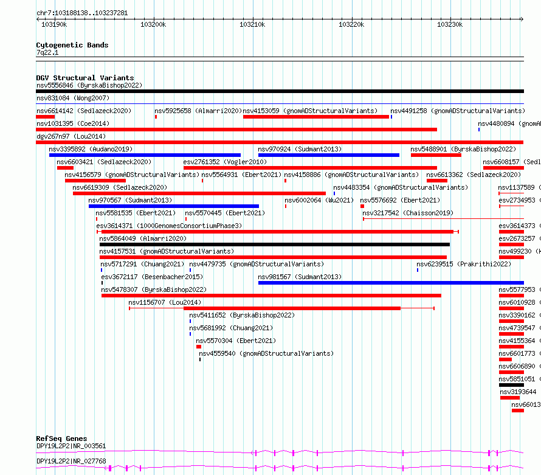Open nsv4153059 gnomAD variant label
Screen dimensions: 541x475
[x=310, y=111]
